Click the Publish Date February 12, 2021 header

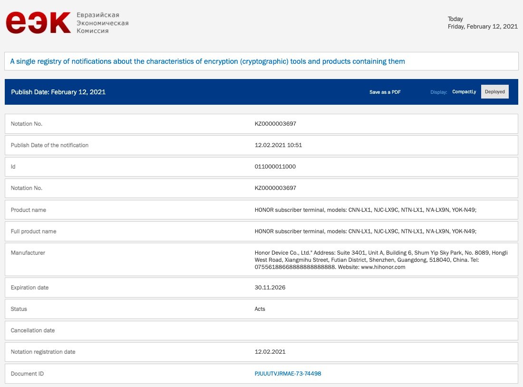(x=58, y=92)
